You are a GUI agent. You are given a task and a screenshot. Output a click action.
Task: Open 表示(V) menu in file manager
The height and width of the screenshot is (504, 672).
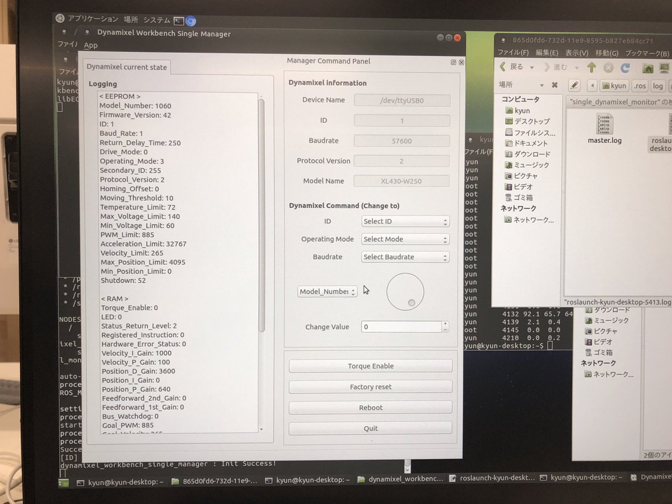(x=576, y=53)
